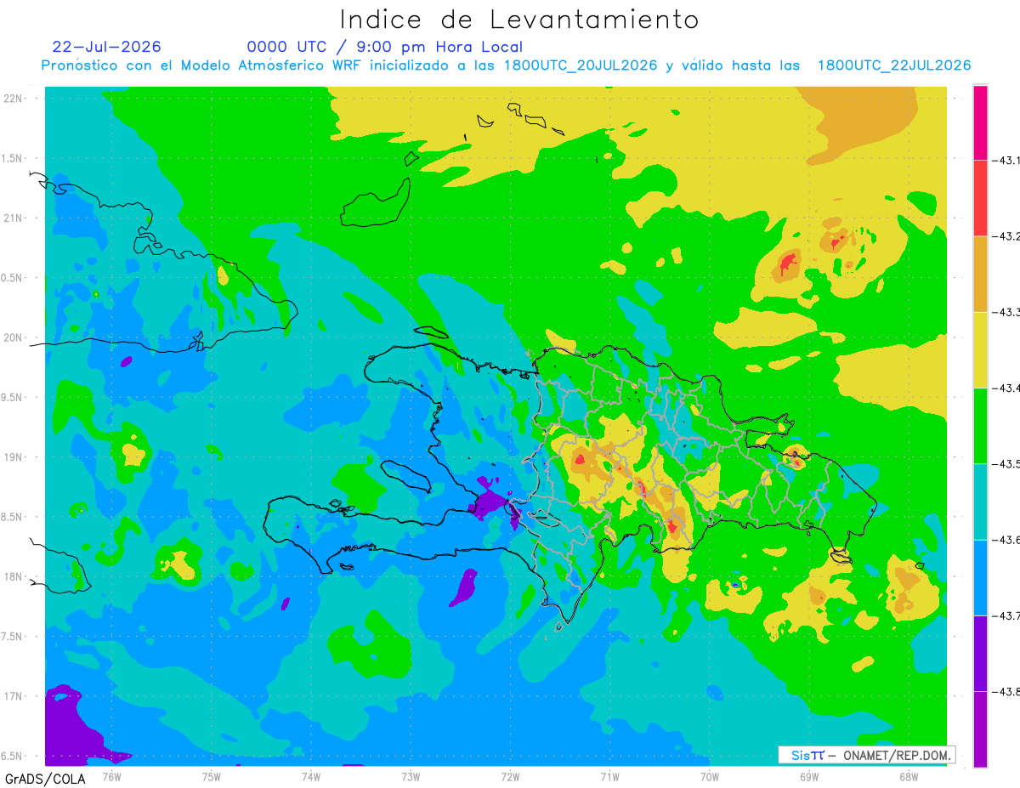Viewport: 1020px width, 788px height.
Task: Click the '71W' longitude label
Action: (x=609, y=777)
